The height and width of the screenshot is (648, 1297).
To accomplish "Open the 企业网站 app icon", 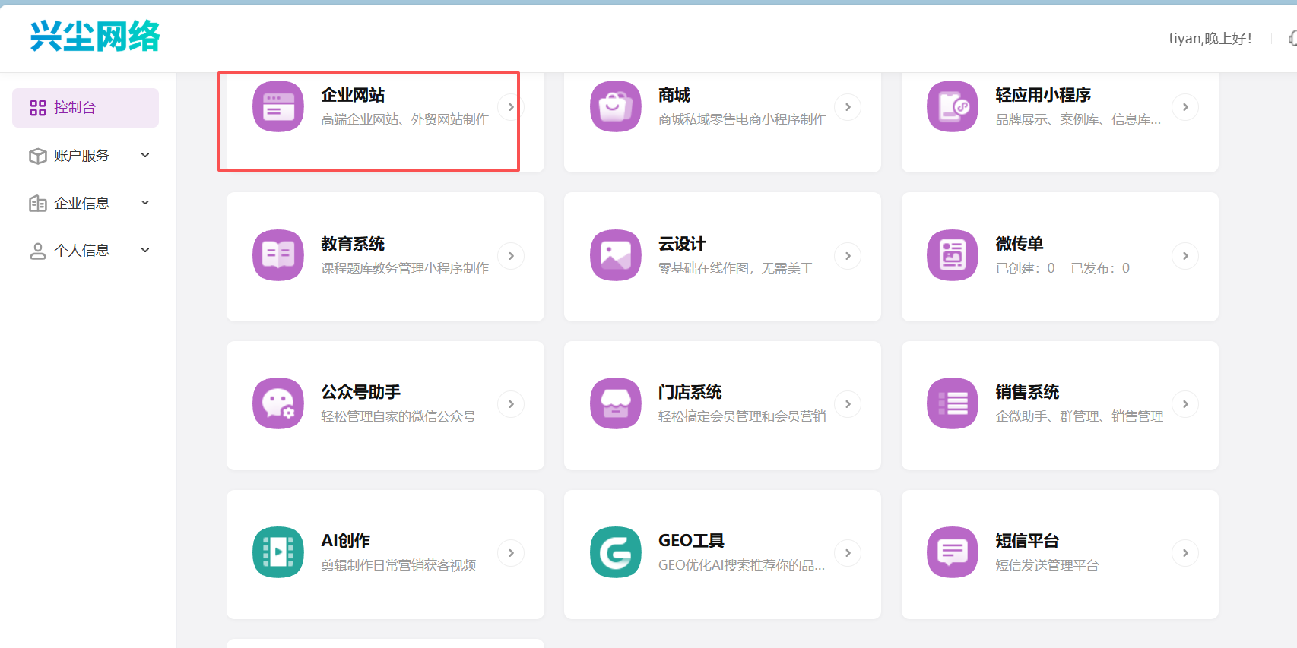I will (278, 106).
